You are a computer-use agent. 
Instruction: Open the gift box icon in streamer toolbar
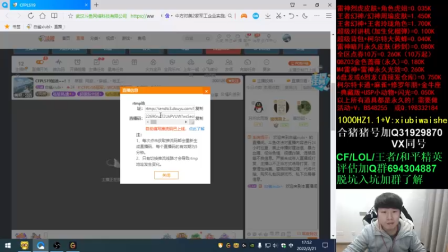(134, 62)
